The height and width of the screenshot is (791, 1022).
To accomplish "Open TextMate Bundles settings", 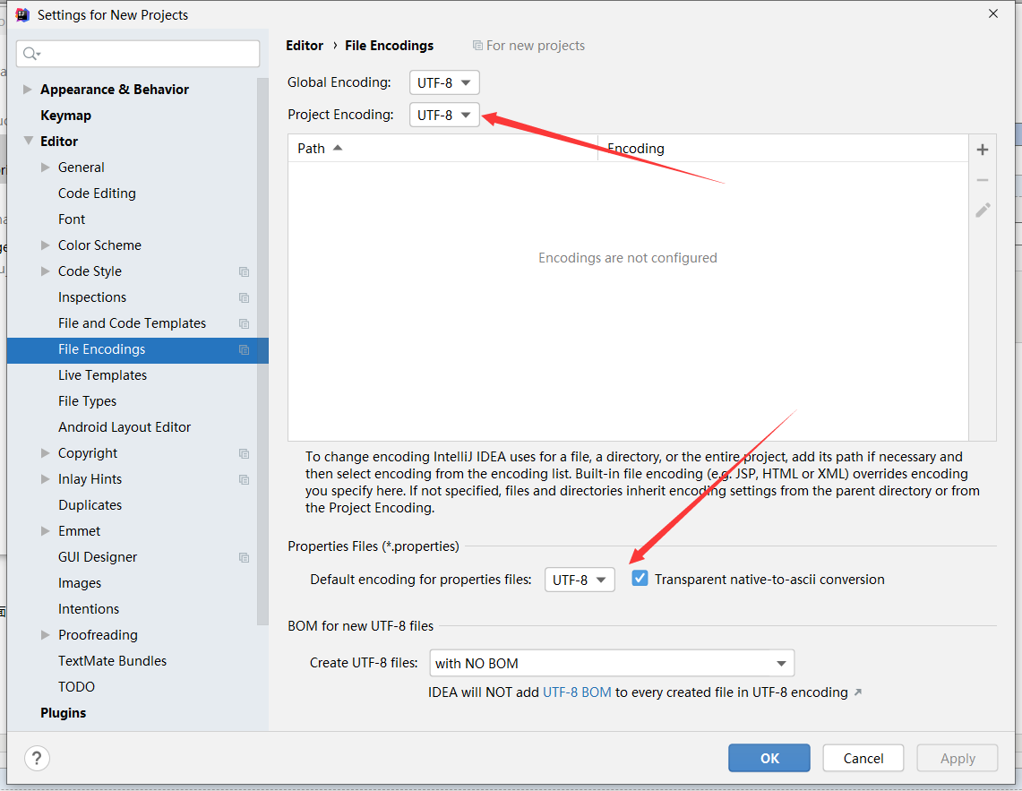I will 112,661.
